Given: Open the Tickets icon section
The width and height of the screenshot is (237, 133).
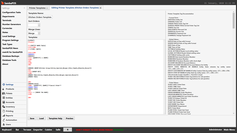Looking at the screenshot, I should [x=4, y=94].
